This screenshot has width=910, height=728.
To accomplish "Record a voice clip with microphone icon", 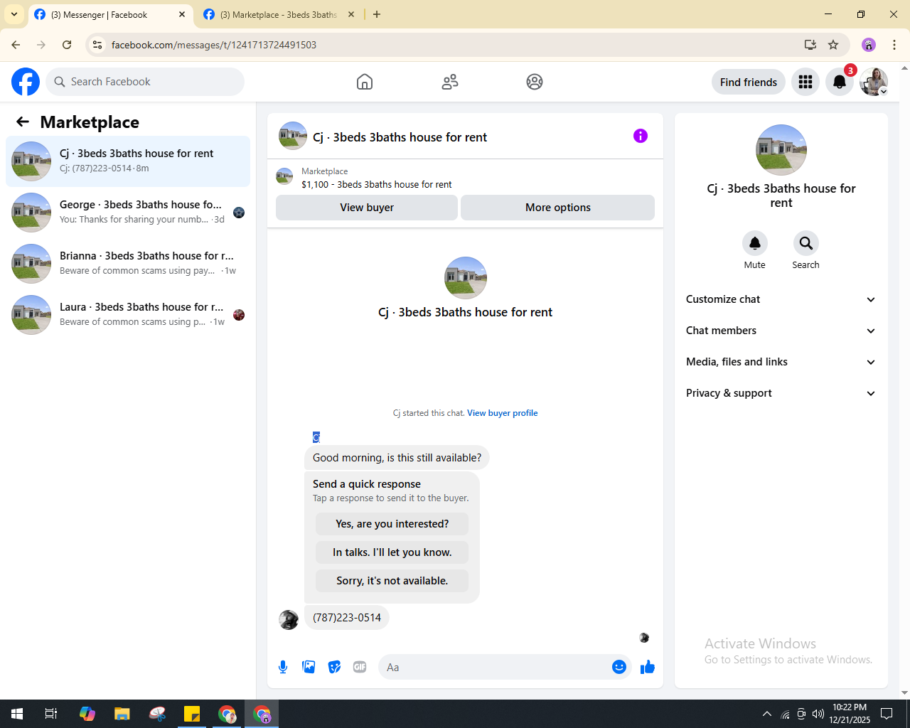I will click(x=283, y=667).
